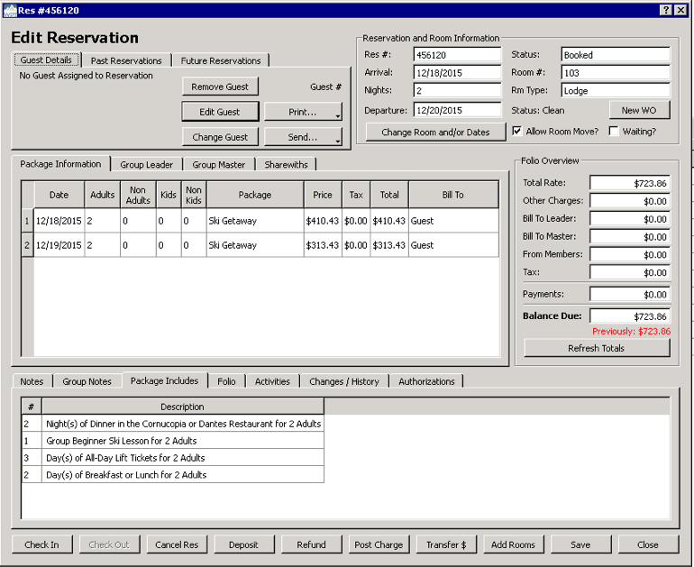Click the Check In button
Image resolution: width=694 pixels, height=567 pixels.
pyautogui.click(x=42, y=544)
